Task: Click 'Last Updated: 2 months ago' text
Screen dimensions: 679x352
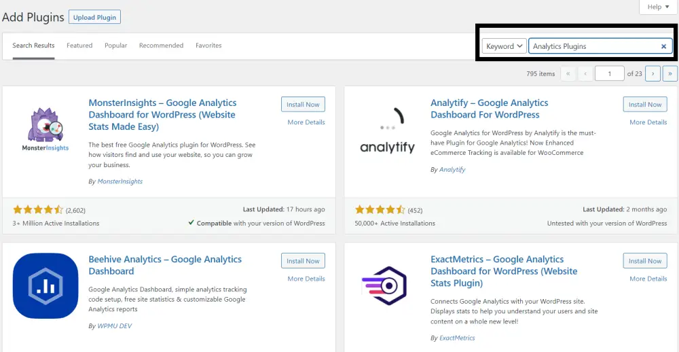Action: coord(625,209)
